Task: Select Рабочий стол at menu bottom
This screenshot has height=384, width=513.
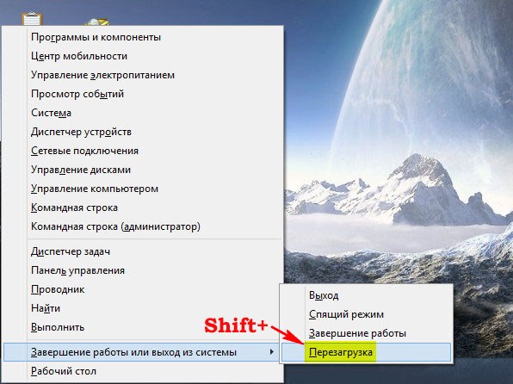Action: [143, 371]
